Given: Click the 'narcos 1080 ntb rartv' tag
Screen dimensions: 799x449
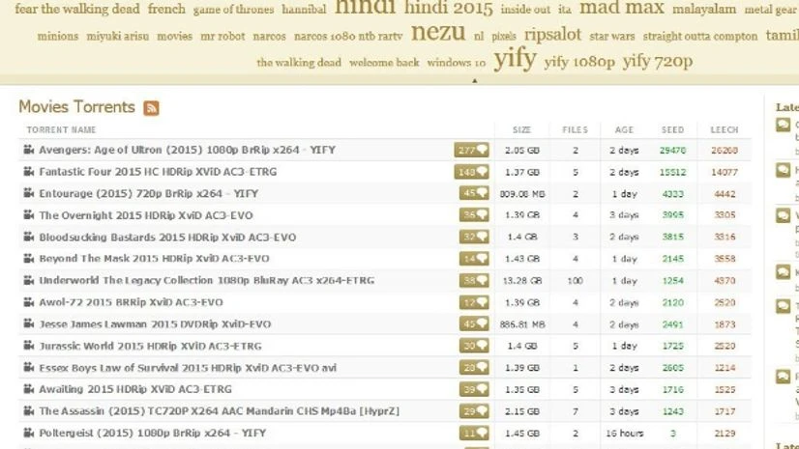Looking at the screenshot, I should tap(348, 37).
